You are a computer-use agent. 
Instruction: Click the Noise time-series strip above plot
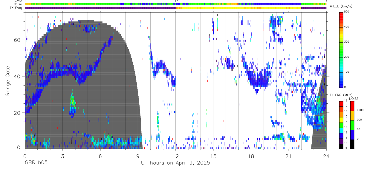(176, 4)
